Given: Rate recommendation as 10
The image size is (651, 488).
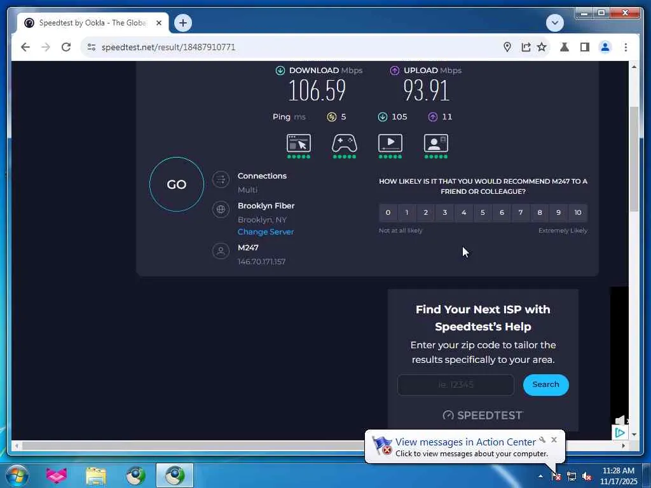Looking at the screenshot, I should pyautogui.click(x=578, y=212).
